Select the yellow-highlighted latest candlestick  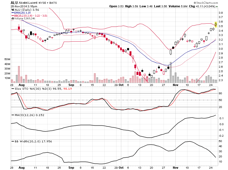pos(216,24)
